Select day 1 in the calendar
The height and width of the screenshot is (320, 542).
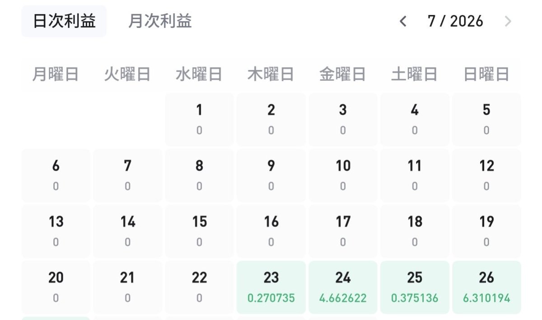[199, 120]
